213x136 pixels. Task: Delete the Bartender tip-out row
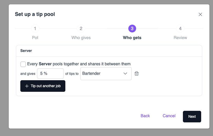point(137,74)
